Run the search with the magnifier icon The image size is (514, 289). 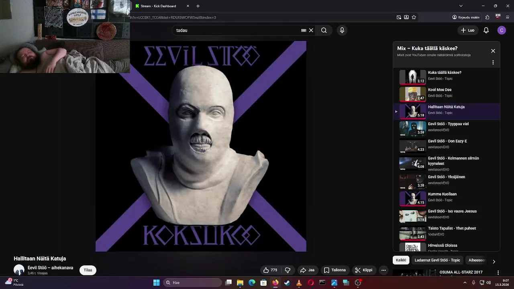324,30
